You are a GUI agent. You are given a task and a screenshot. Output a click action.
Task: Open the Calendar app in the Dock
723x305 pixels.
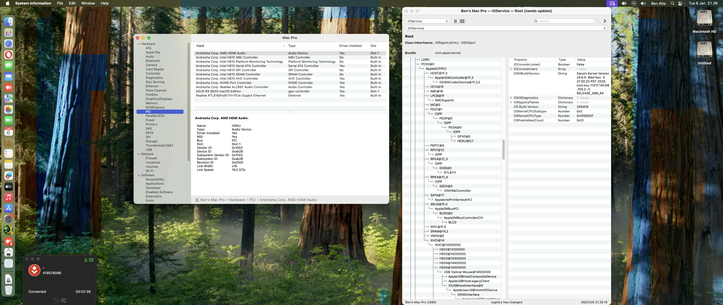tap(8, 132)
